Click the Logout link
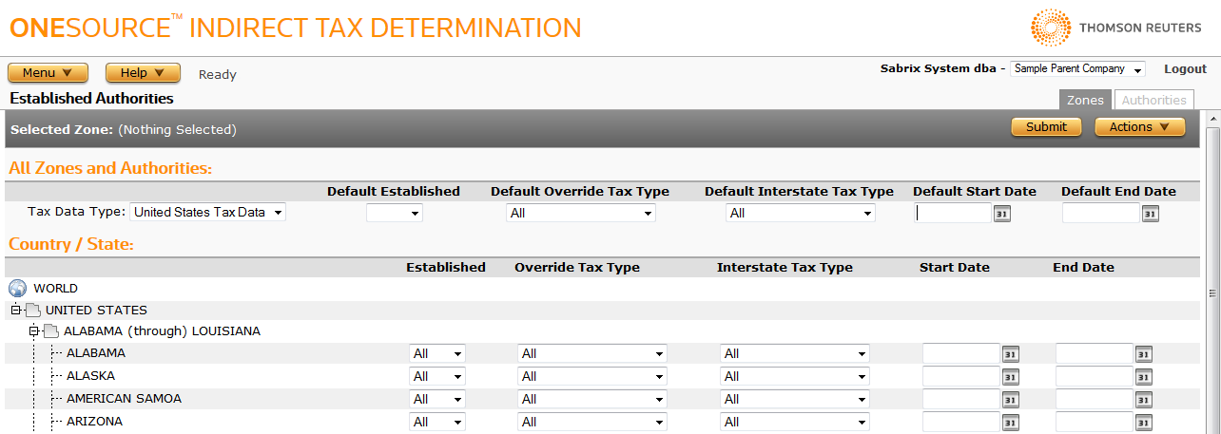 point(1185,69)
